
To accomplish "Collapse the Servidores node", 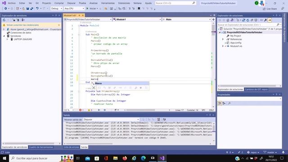I will coord(4,36).
